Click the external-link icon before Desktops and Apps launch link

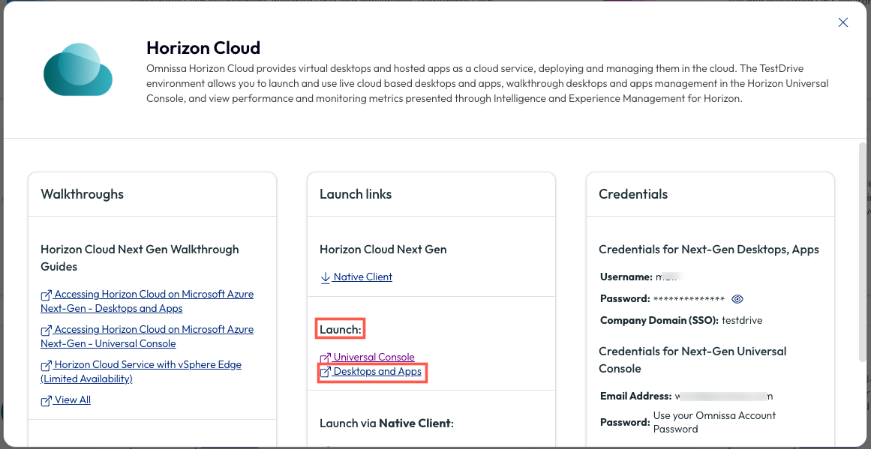[326, 373]
